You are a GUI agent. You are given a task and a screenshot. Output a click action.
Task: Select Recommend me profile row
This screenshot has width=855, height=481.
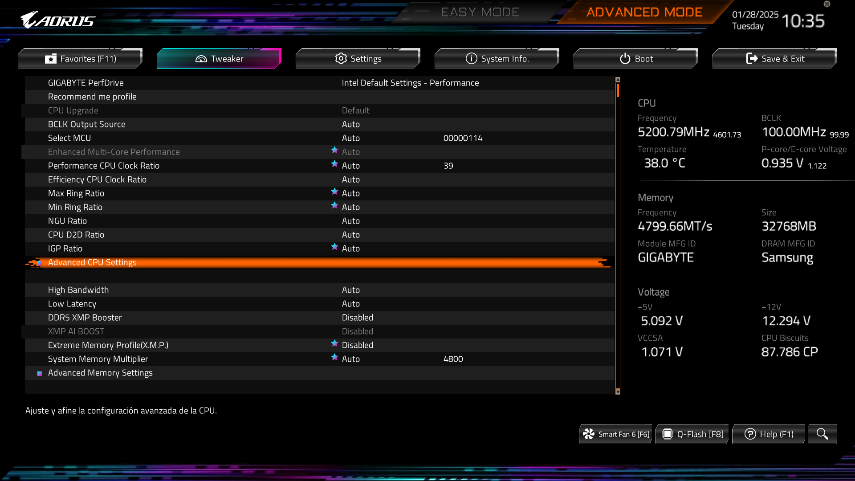(x=320, y=97)
